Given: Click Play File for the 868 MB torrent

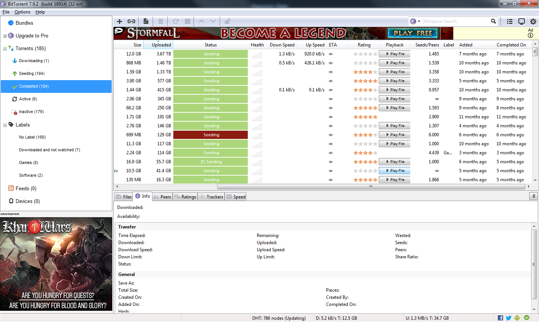Looking at the screenshot, I should 395,63.
